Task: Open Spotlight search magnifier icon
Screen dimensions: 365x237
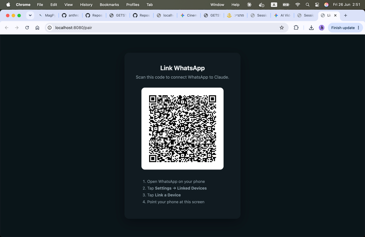Action: click(x=307, y=4)
